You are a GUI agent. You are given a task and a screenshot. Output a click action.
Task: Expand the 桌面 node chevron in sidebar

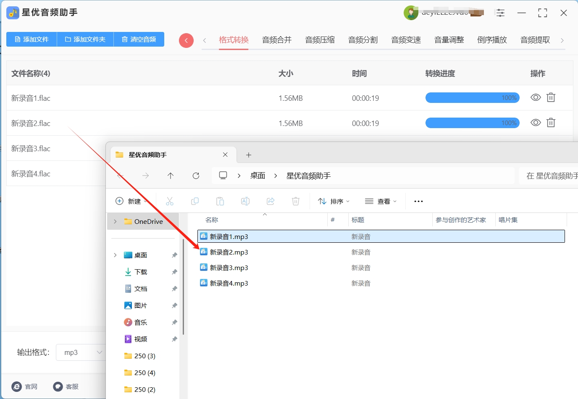pos(115,255)
